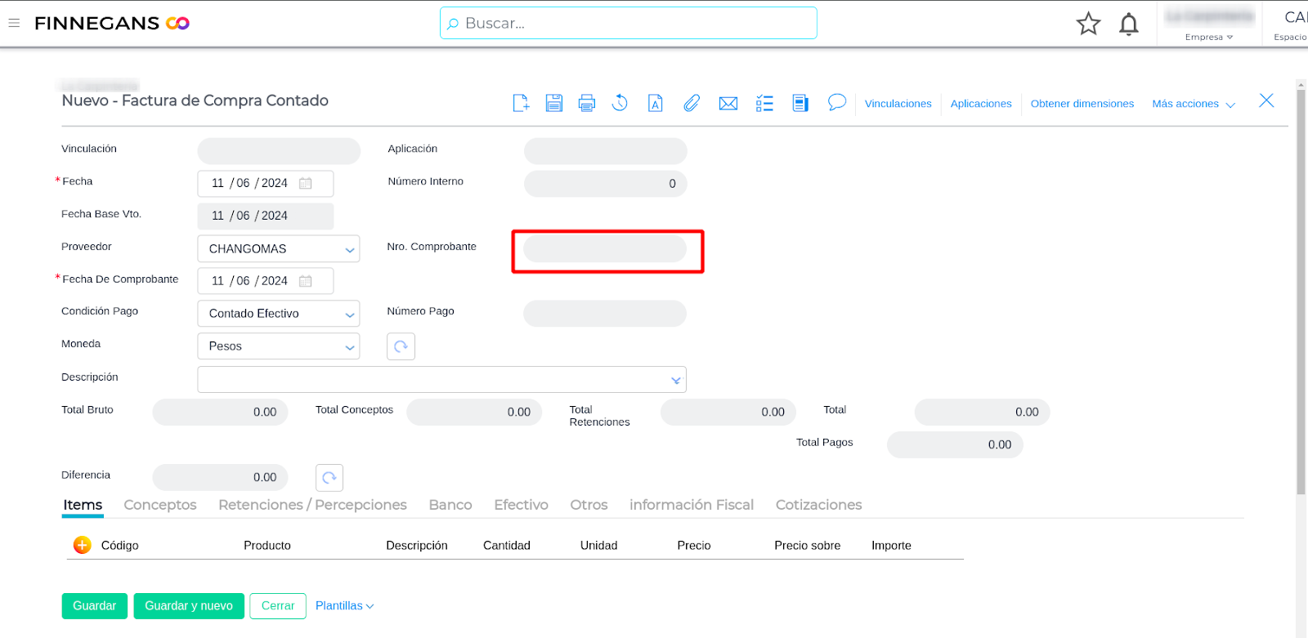Expand the Más acciones menu
1308x638 pixels.
1193,104
